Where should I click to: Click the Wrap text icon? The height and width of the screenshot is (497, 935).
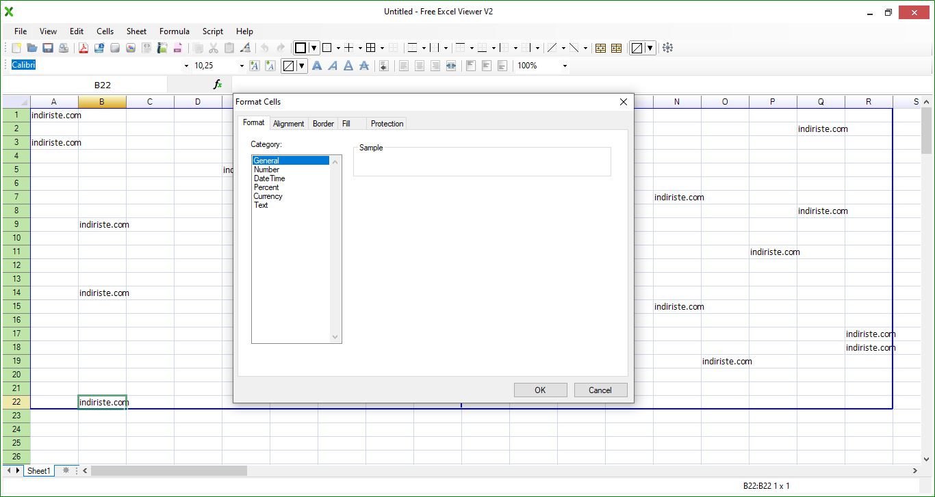point(384,66)
